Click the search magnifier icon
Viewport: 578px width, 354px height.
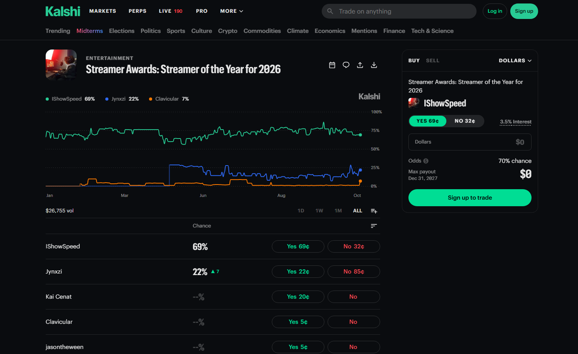pyautogui.click(x=330, y=11)
